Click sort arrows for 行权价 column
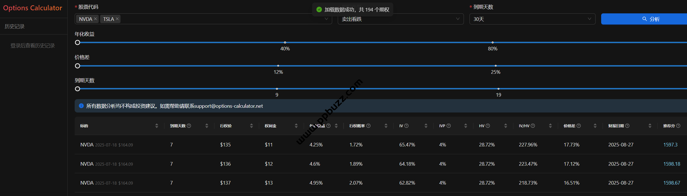The image size is (687, 196). click(x=251, y=126)
